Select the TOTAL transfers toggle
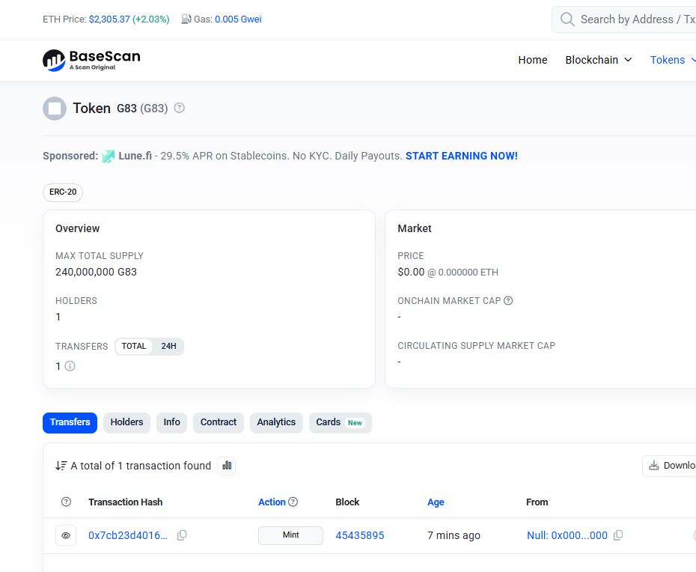 [x=134, y=347]
